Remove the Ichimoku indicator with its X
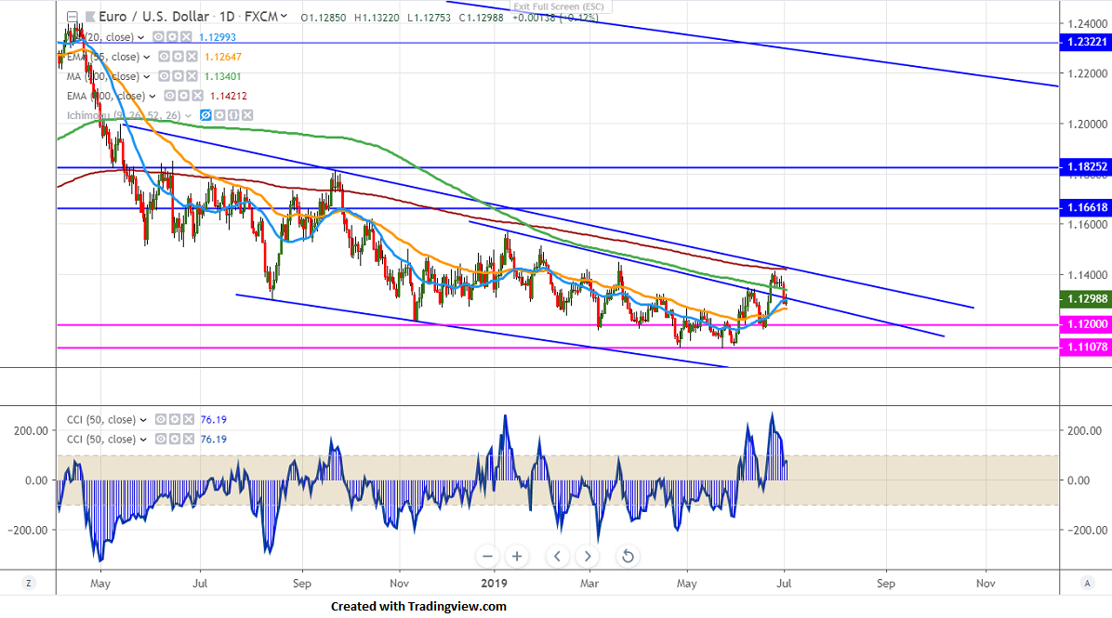Viewport: 1112px width, 618px height. tap(246, 115)
